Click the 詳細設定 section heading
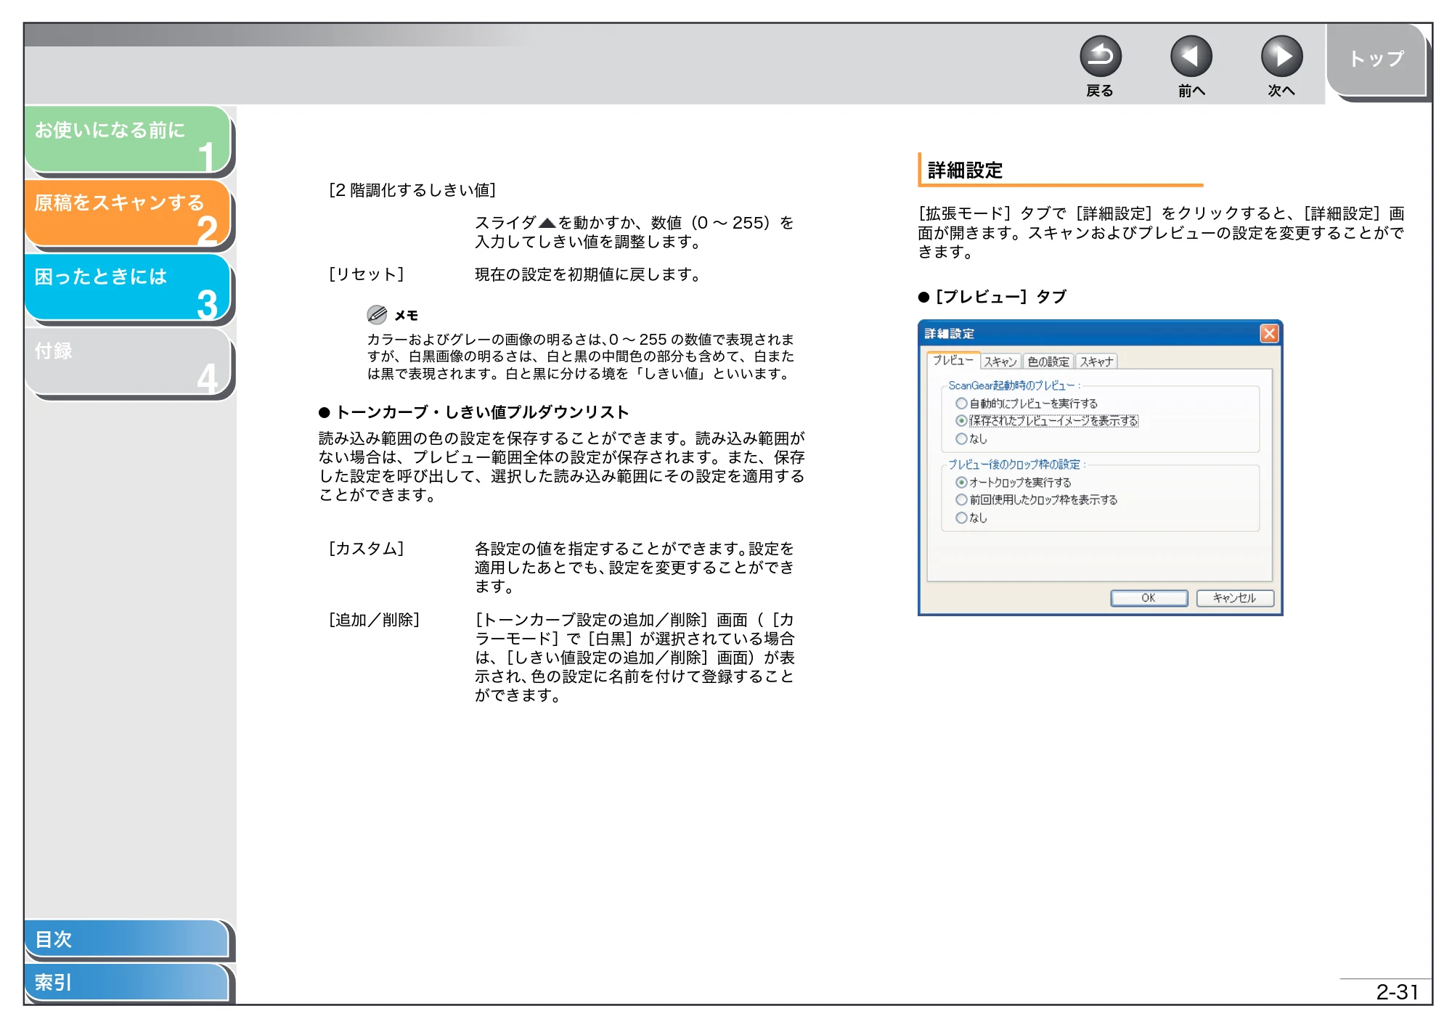 [x=965, y=171]
